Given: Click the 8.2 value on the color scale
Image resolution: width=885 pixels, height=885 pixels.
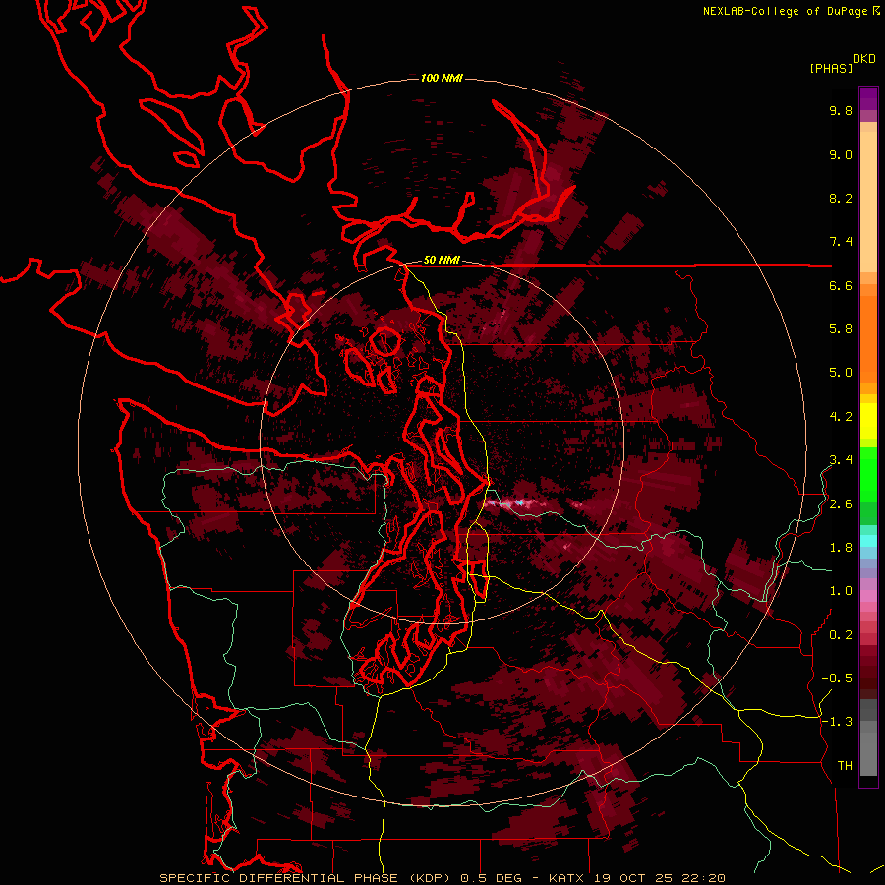Looking at the screenshot, I should 841,199.
